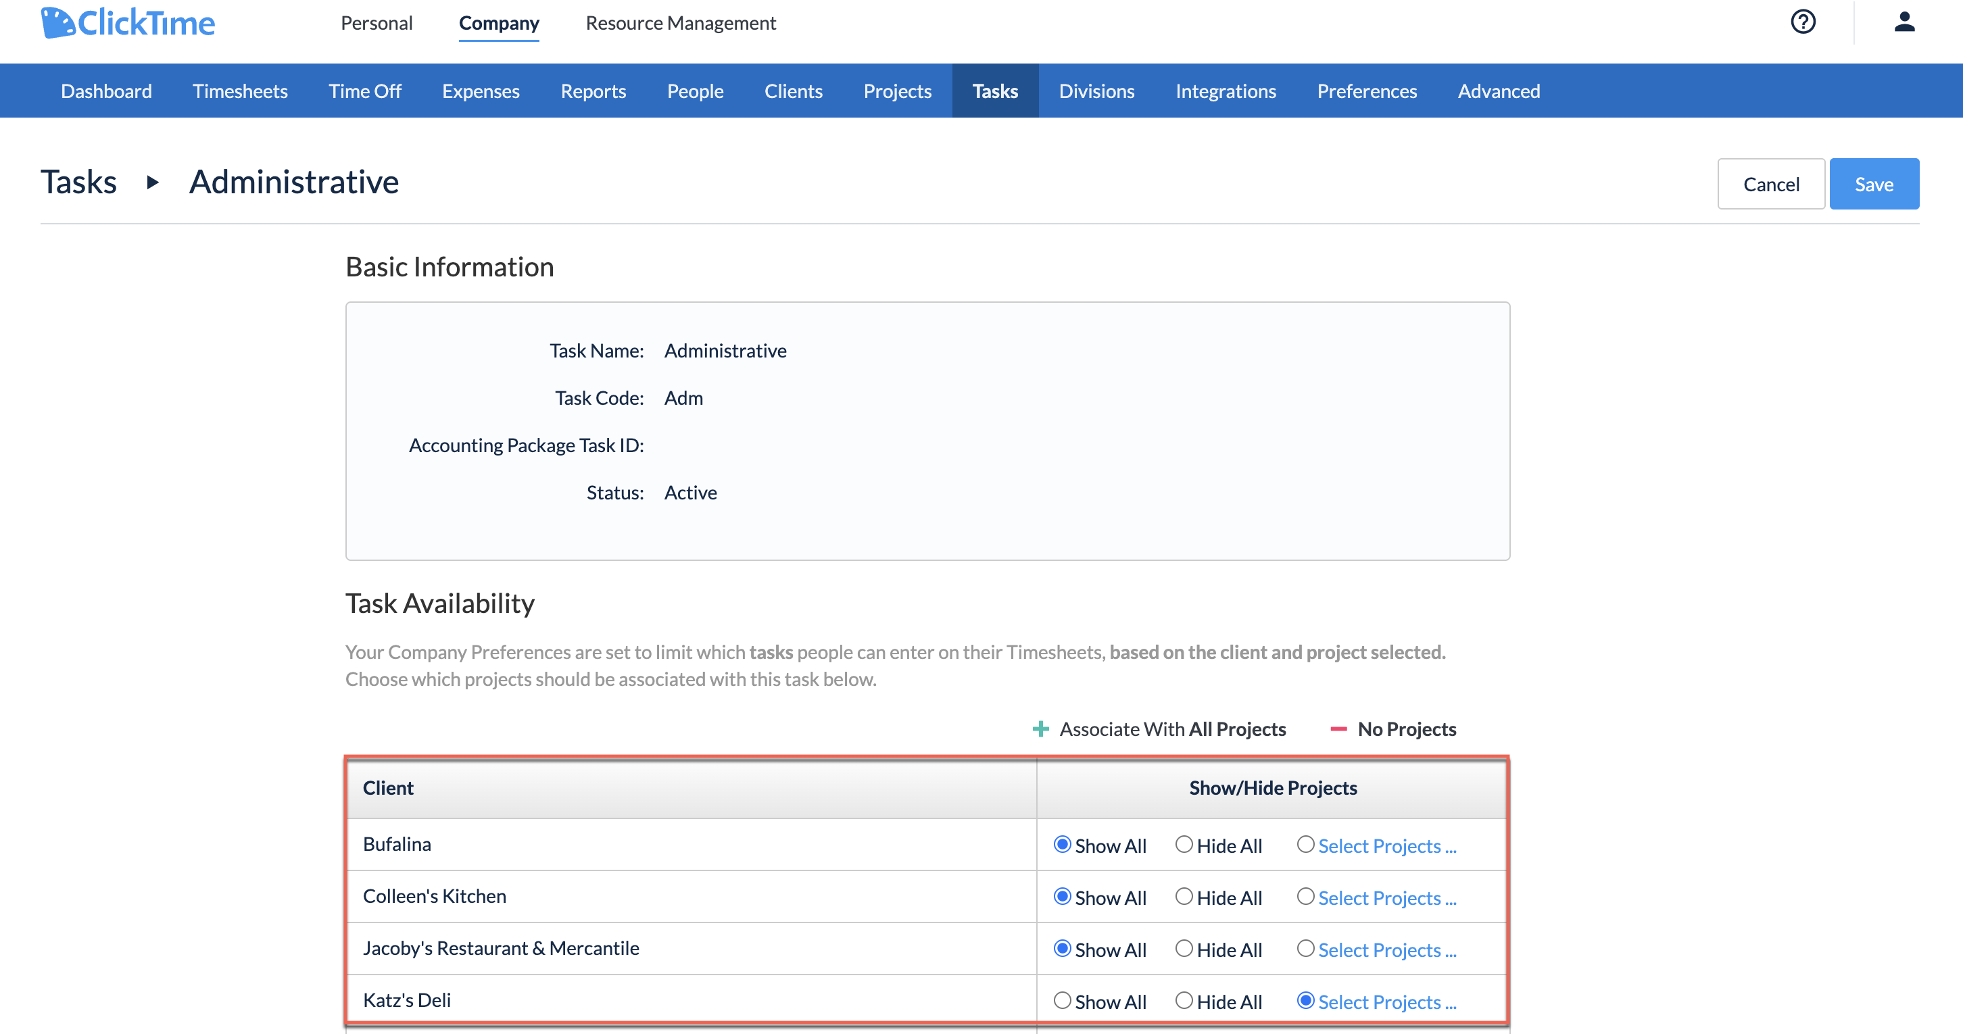Screen dimensions: 1963x1034
Task: Select Hide All for Katz's Deli
Action: (x=1184, y=1000)
